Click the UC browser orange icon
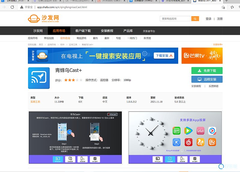This screenshot has width=240, height=172. click(200, 142)
